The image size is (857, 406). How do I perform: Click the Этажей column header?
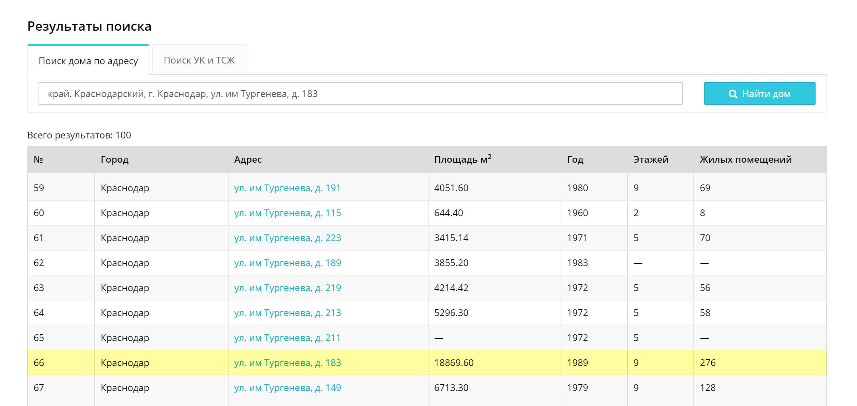coord(650,159)
